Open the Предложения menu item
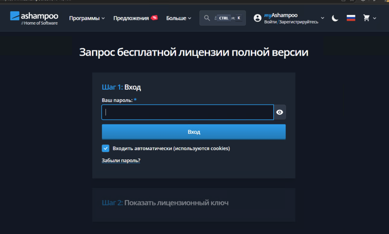Screen dimensions: 389x234 click(131, 18)
